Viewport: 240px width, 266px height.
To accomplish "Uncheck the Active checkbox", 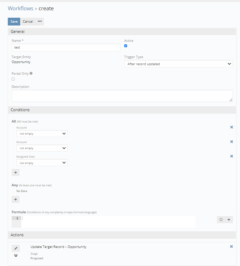I will pyautogui.click(x=126, y=46).
